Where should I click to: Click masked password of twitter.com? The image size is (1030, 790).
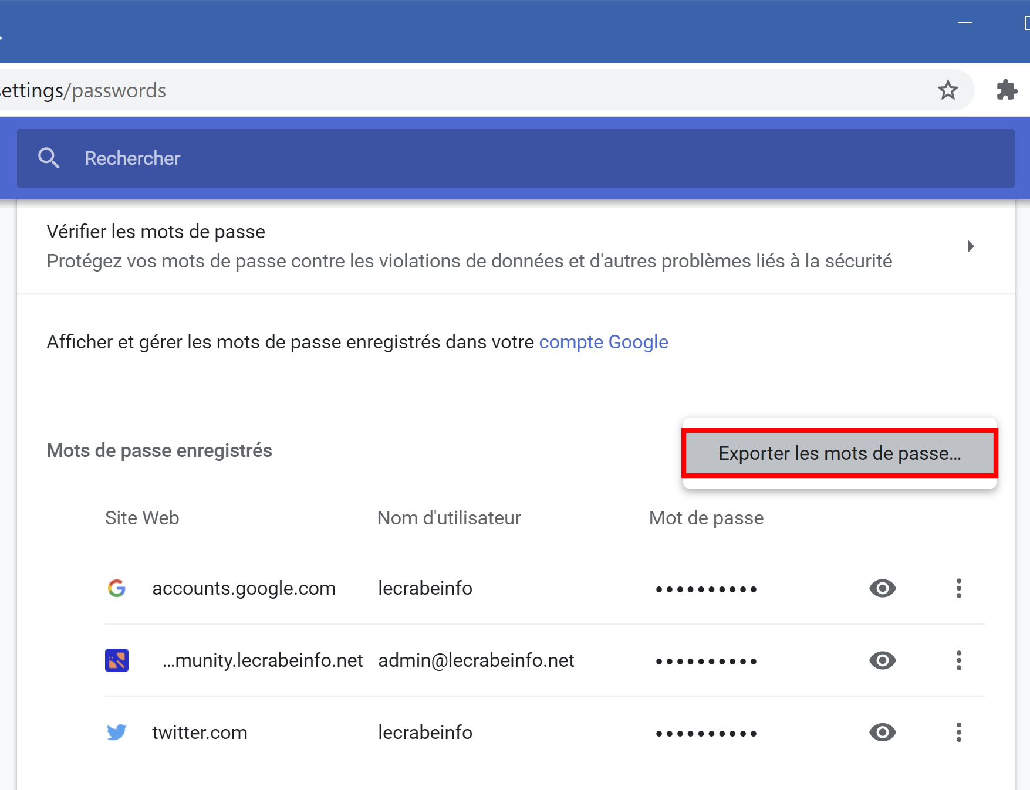tap(706, 734)
